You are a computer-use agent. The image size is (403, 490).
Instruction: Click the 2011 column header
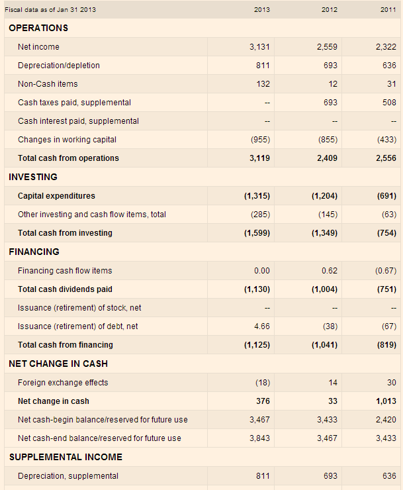tap(388, 9)
